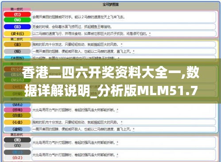Click the 宝可梦图鉴 table title
This screenshot has height=162, width=221.
point(111,4)
